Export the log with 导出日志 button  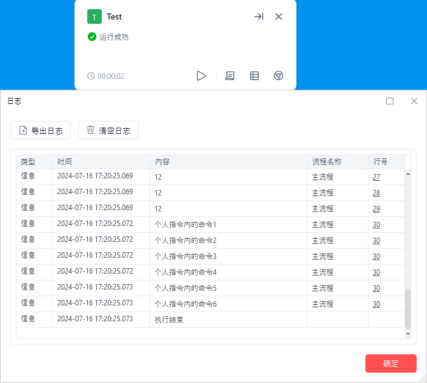click(x=41, y=130)
